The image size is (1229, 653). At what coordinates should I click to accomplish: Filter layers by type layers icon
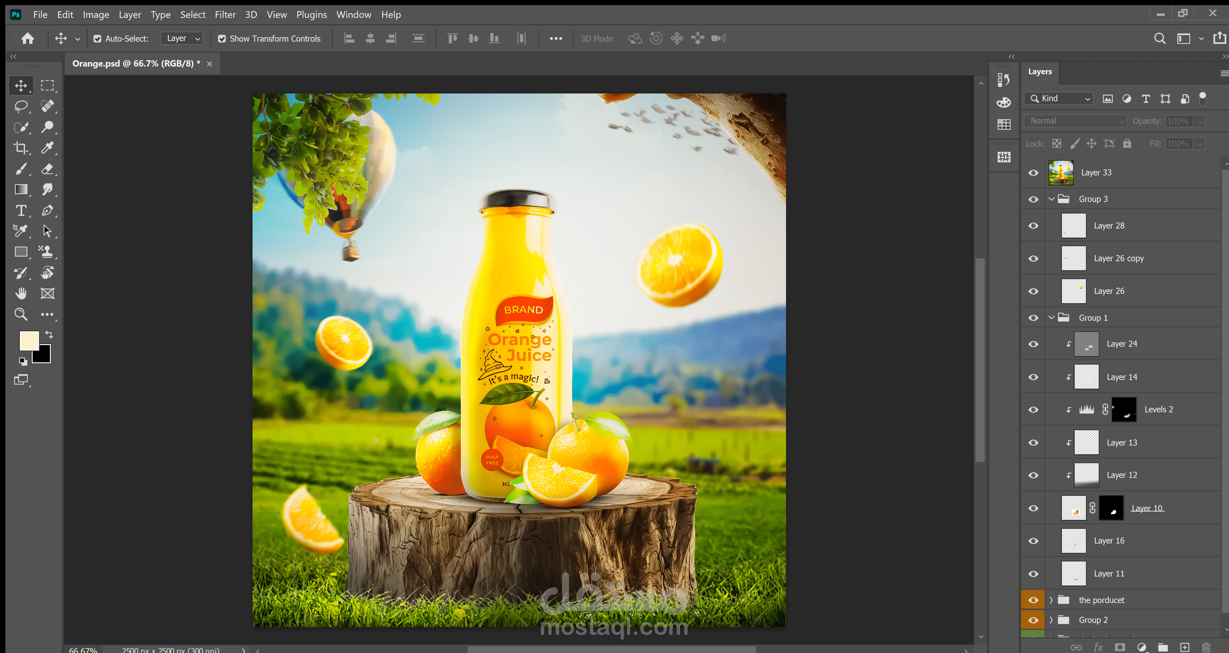point(1145,99)
